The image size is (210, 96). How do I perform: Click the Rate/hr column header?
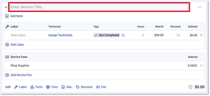pyautogui.click(x=159, y=27)
